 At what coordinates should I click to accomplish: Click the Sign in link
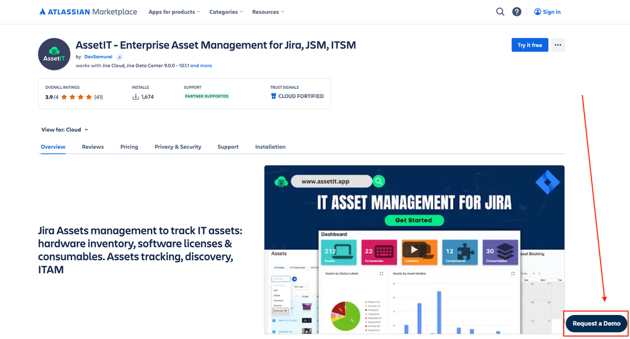pyautogui.click(x=547, y=12)
